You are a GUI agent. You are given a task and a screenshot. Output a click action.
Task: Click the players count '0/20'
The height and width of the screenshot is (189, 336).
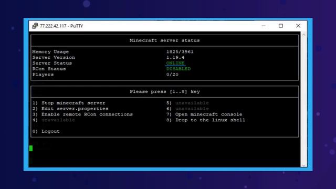coord(172,75)
